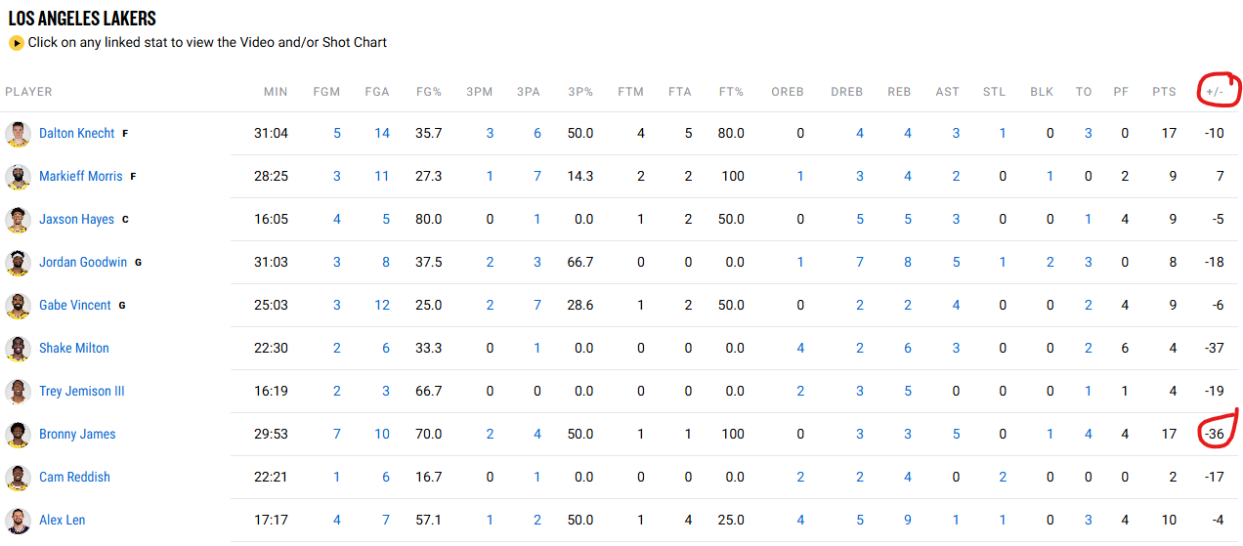Sort by the FGM column header

326,92
